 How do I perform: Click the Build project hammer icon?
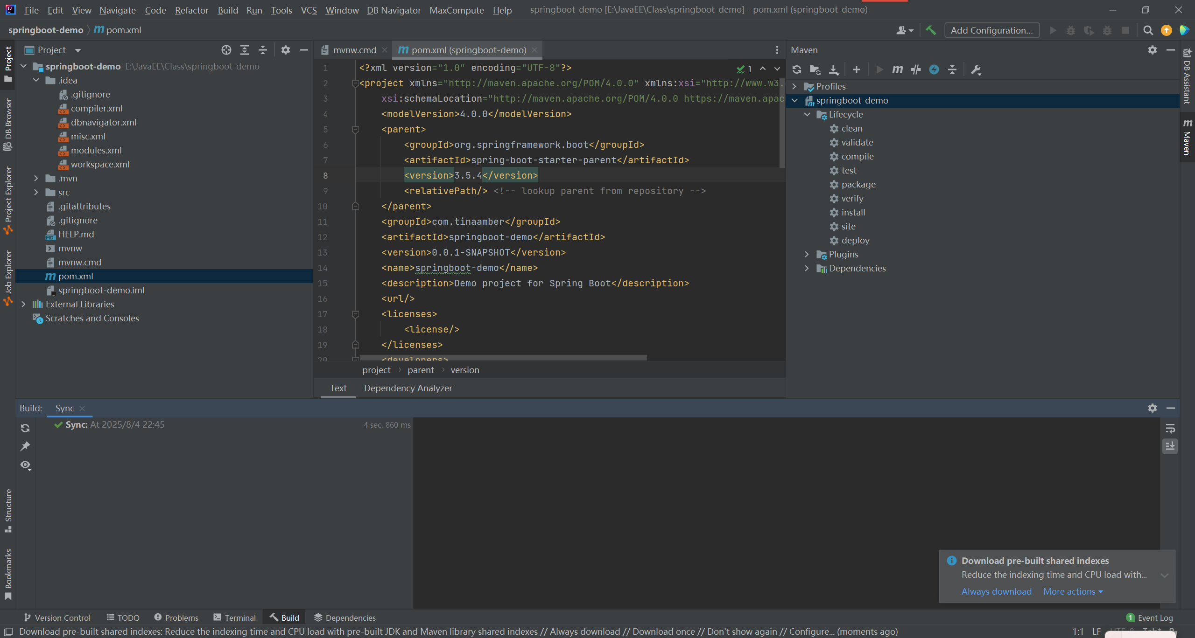[x=931, y=30]
